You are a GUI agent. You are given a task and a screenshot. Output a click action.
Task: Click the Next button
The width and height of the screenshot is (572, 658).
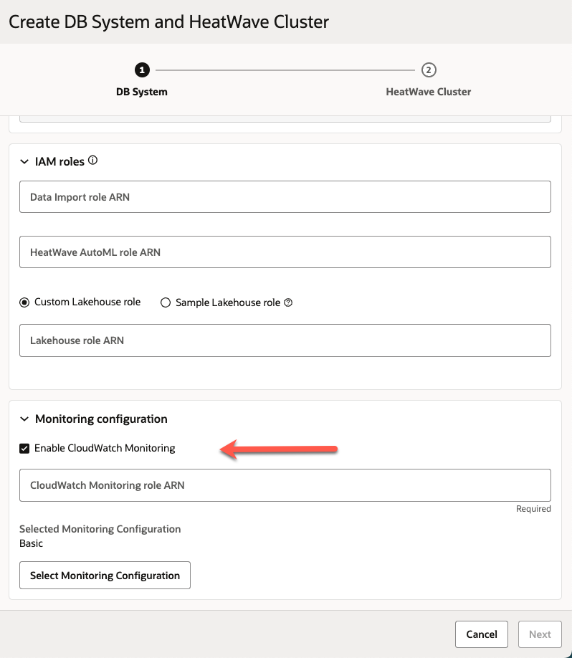coord(540,634)
